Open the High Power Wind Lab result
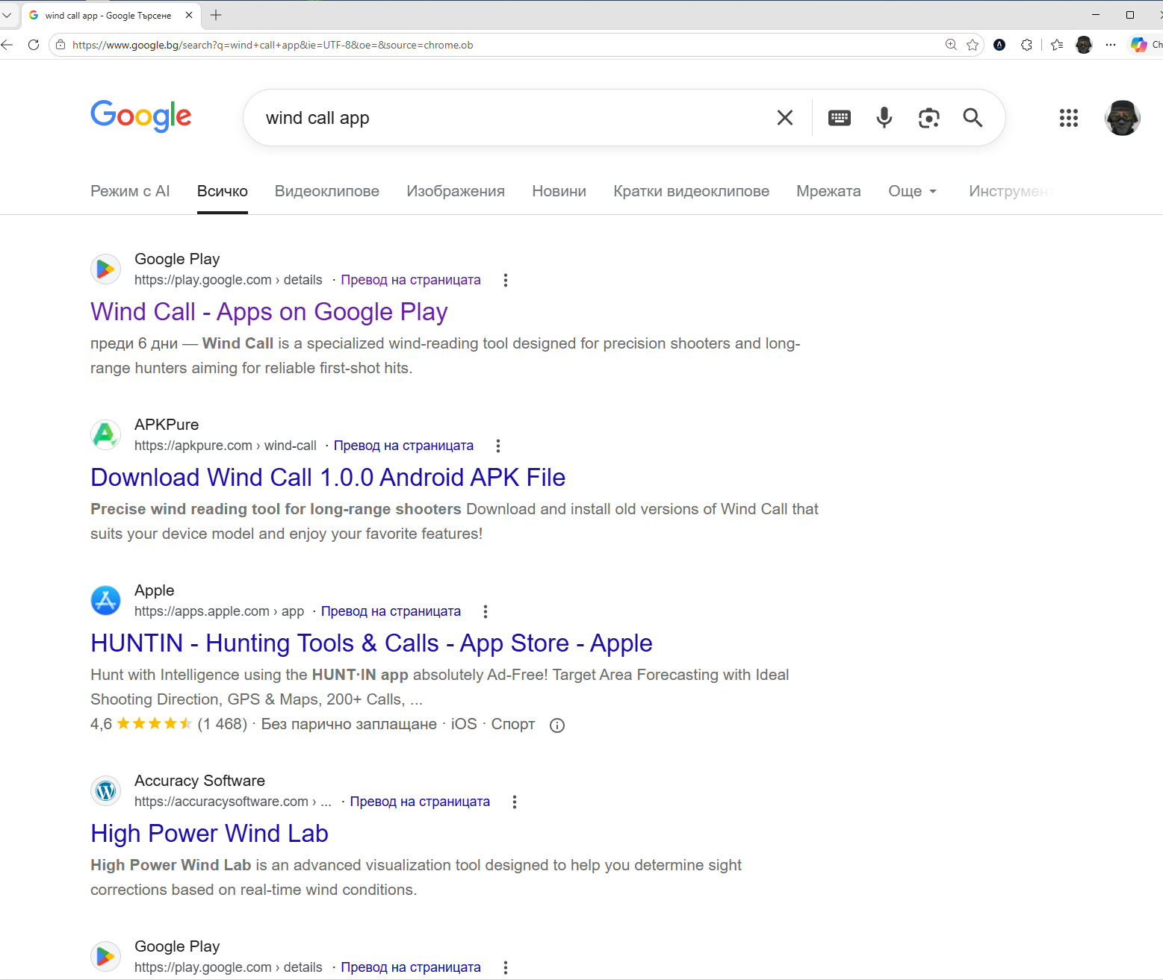Screen dimensions: 1163x980 coord(209,833)
